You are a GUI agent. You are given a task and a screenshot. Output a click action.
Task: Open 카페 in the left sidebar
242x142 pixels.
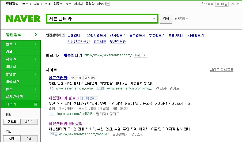[21, 51]
